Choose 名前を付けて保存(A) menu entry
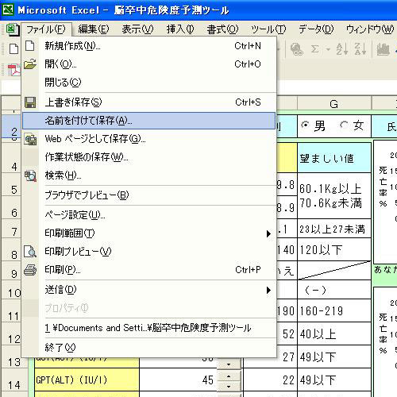Image resolution: width=397 pixels, height=397 pixels. click(x=149, y=121)
